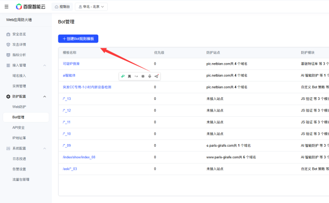329x203 pixels.
Task: Open the /index/show/index_08 template link
Action: click(x=79, y=157)
